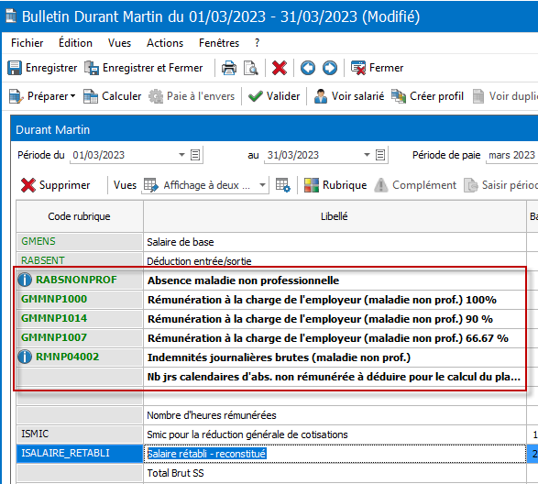The height and width of the screenshot is (484, 538).
Task: Click Enregistrer et Fermer button
Action: pos(143,68)
